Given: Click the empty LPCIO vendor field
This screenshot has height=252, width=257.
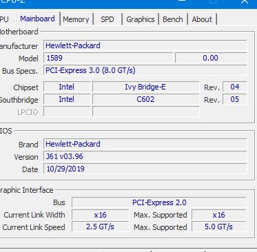Looking at the screenshot, I should click(x=67, y=112).
